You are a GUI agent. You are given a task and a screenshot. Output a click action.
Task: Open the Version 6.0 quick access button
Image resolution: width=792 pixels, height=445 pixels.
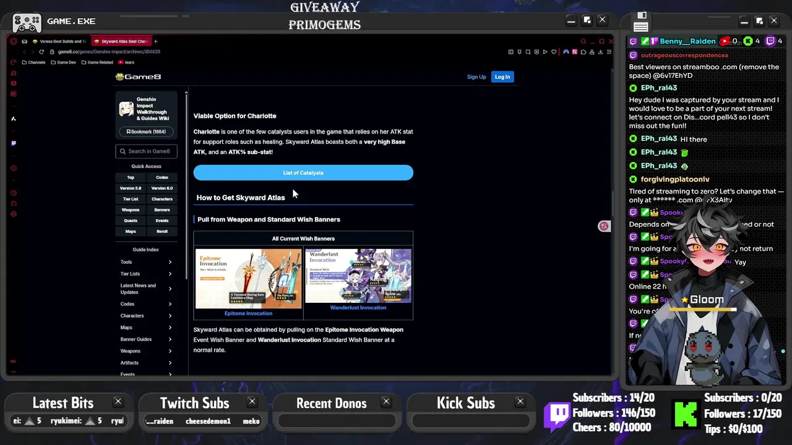(162, 188)
